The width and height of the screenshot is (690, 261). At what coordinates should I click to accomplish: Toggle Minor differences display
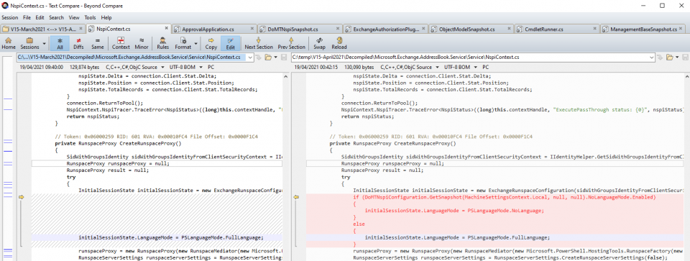coord(142,43)
